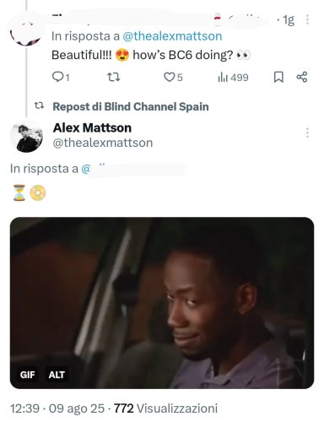Viewport: 324px width, 422px height.
Task: Click the repost icon beside Blind Channel Spain
Action: pos(39,105)
